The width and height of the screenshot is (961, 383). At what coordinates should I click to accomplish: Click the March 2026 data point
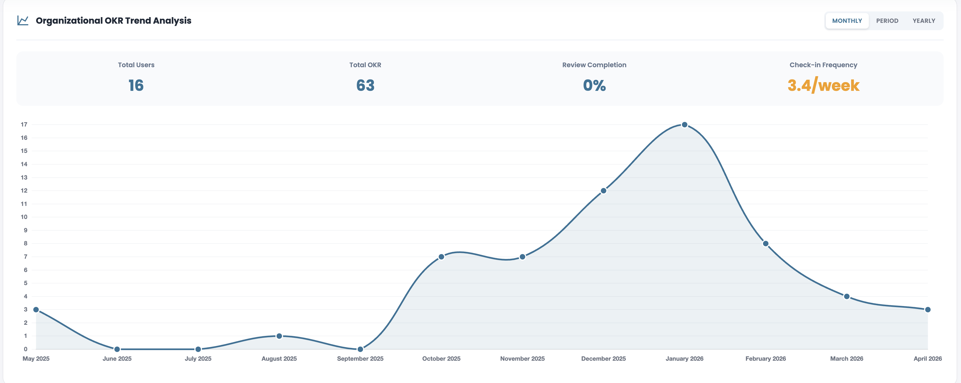pyautogui.click(x=847, y=296)
